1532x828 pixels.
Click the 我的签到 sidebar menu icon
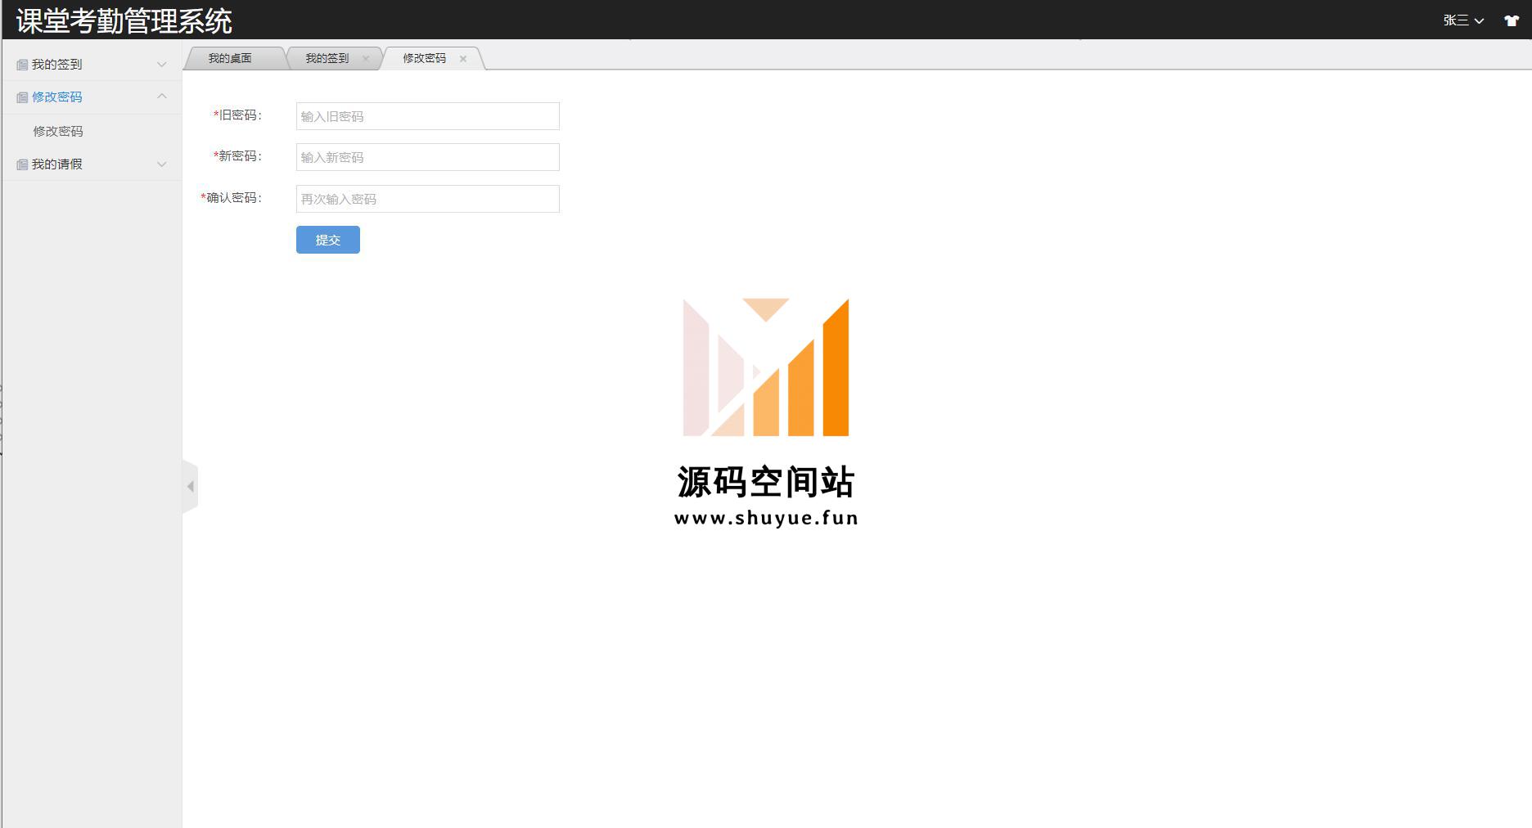pos(22,65)
